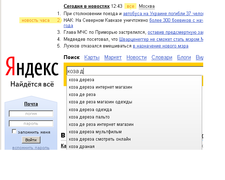Image resolution: width=225 pixels, height=180 pixels.
Task: Choose suggestion 'коза дереза пальто'
Action: point(134,117)
